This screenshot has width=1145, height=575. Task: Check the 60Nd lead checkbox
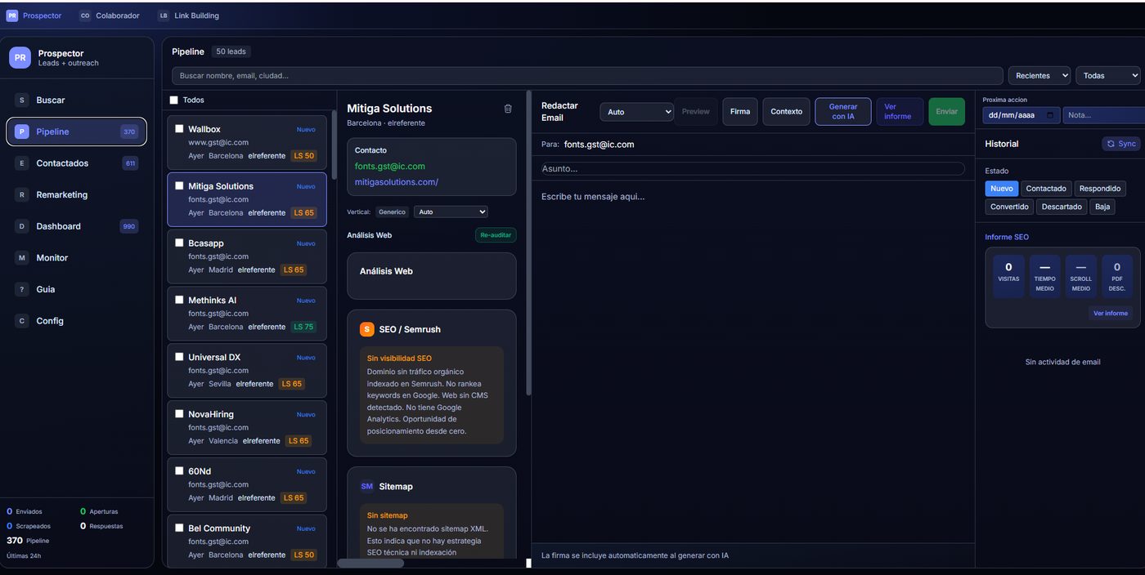(179, 470)
